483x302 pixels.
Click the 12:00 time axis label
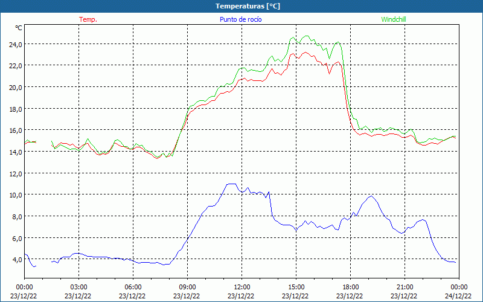[x=241, y=288]
